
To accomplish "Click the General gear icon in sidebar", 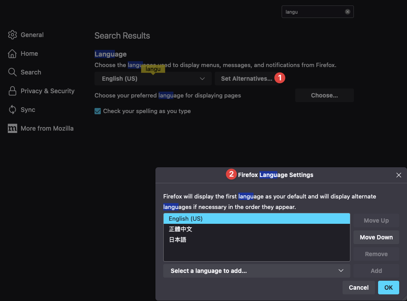I will 12,35.
